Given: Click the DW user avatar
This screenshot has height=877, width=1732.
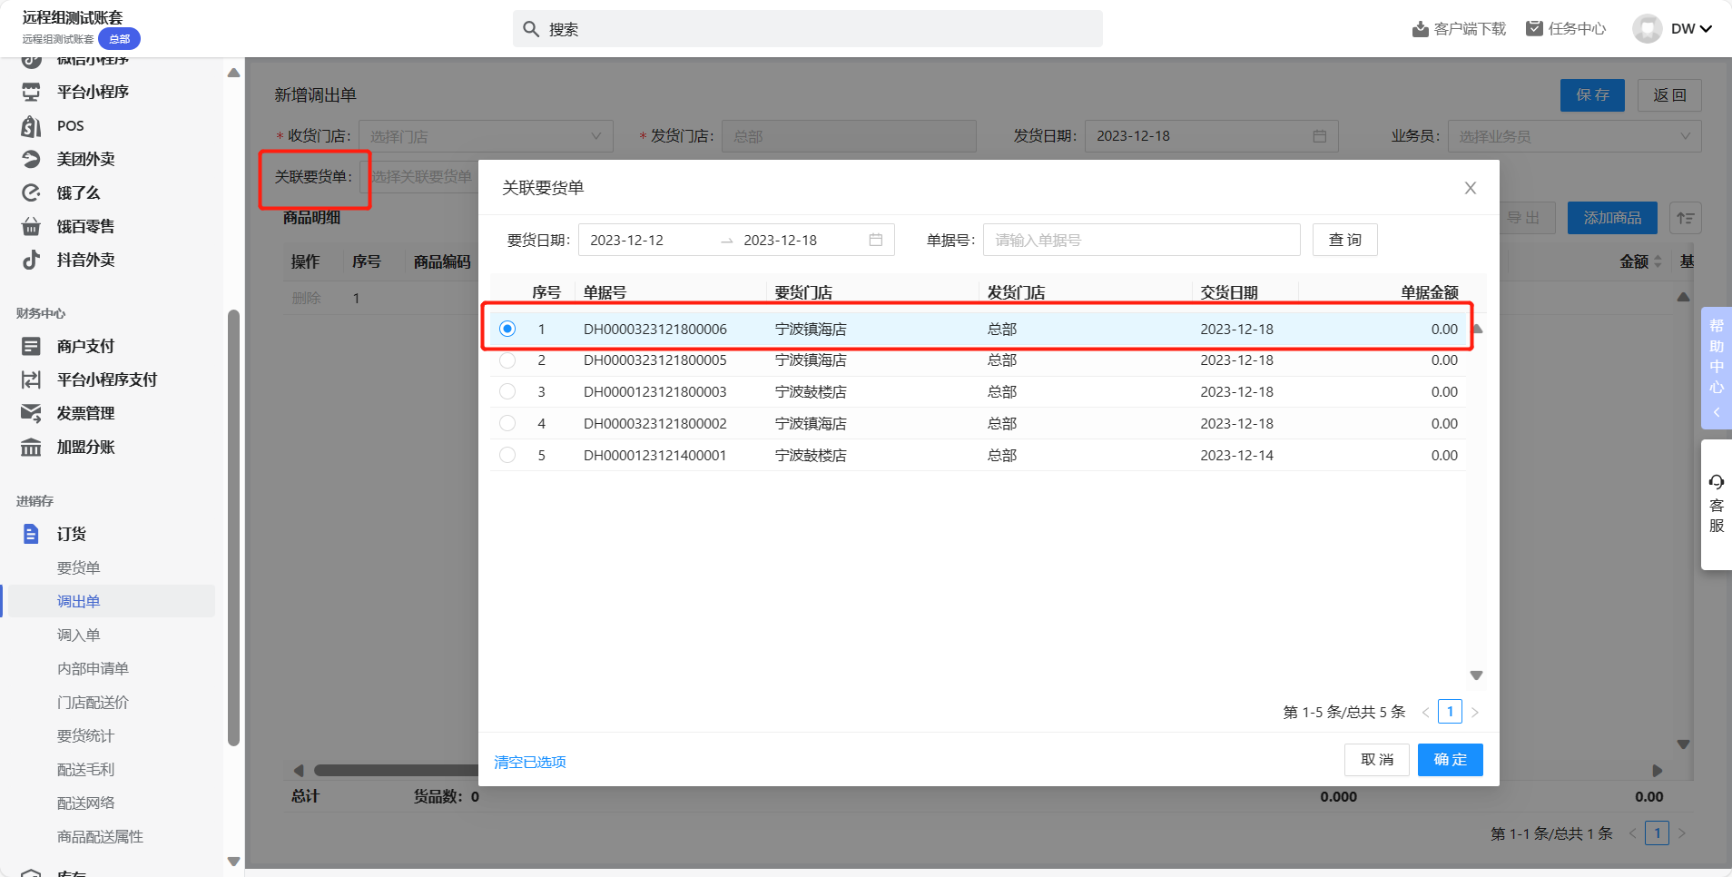Looking at the screenshot, I should pos(1647,28).
